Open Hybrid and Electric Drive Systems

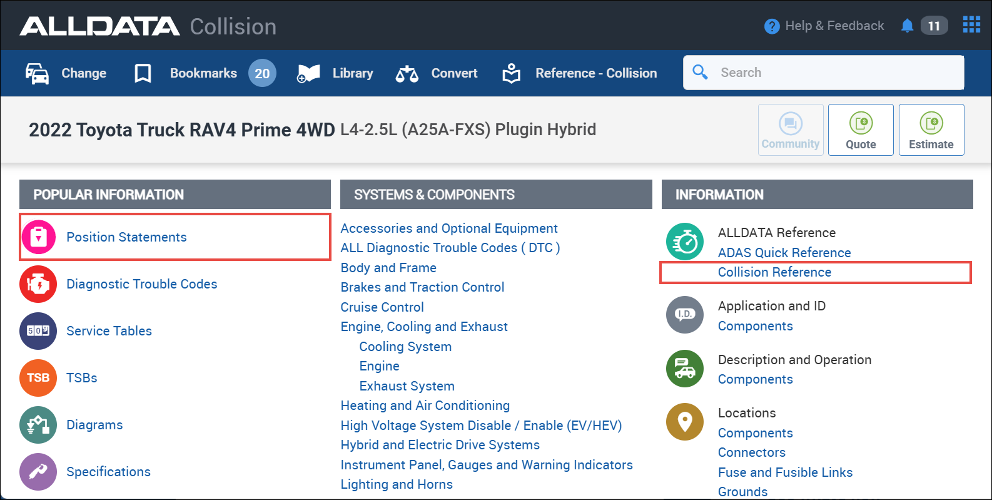440,445
